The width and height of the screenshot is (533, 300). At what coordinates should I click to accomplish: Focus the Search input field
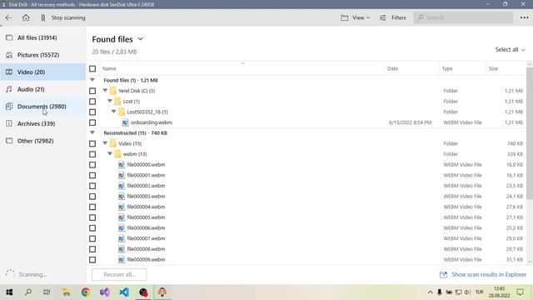(x=463, y=17)
